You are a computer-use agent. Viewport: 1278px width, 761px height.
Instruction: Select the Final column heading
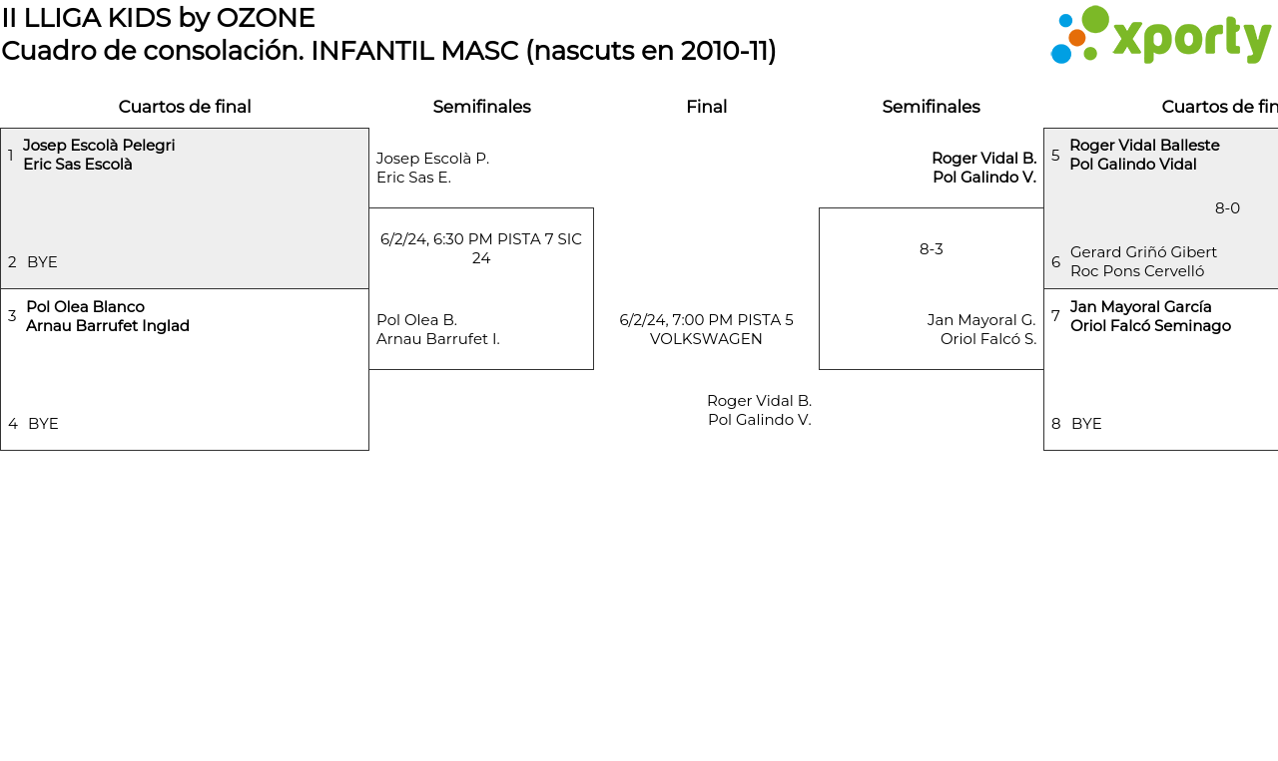[706, 107]
